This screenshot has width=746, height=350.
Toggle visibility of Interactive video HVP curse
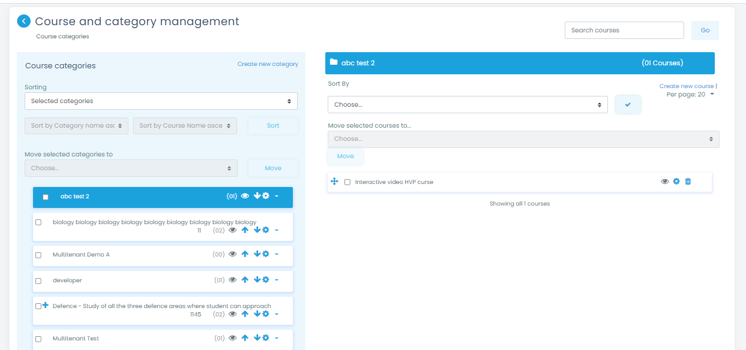(664, 182)
